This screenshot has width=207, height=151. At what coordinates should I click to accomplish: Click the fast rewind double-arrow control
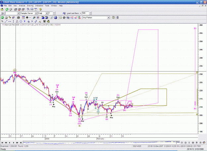pos(6,142)
